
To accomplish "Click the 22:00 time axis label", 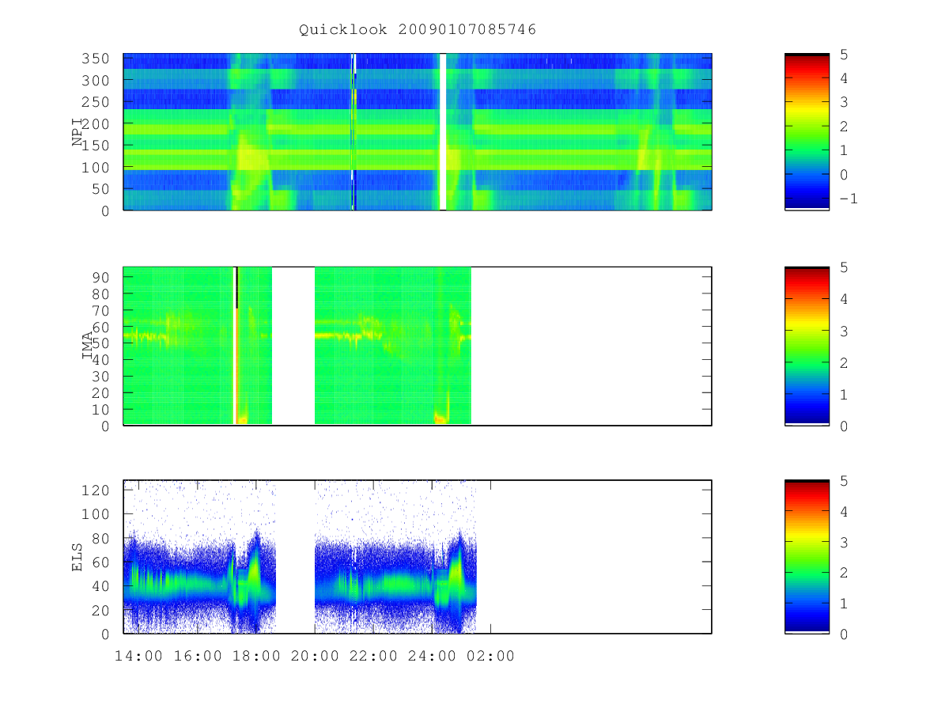I will pos(373,657).
